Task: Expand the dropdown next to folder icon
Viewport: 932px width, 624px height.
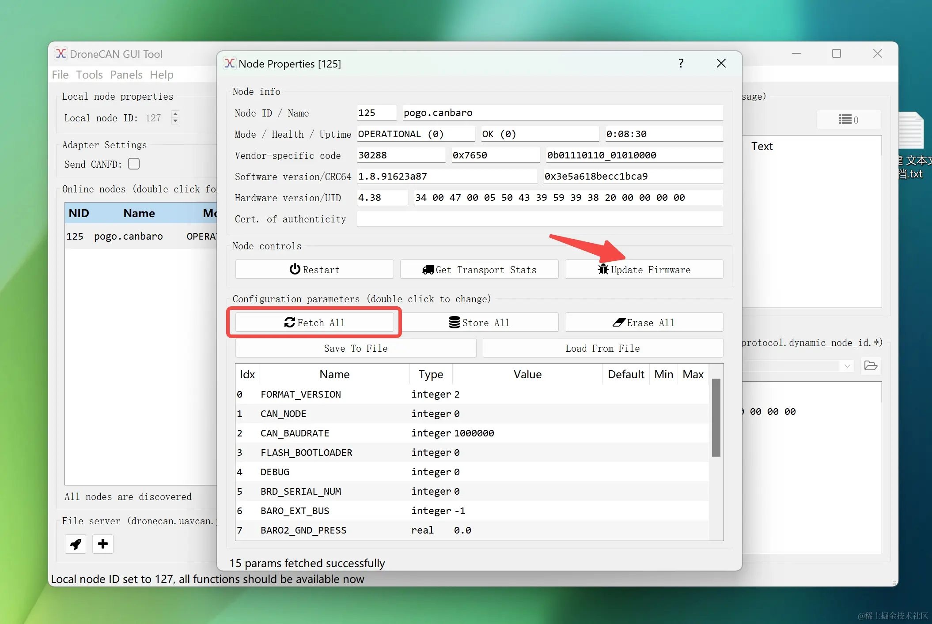Action: click(847, 366)
